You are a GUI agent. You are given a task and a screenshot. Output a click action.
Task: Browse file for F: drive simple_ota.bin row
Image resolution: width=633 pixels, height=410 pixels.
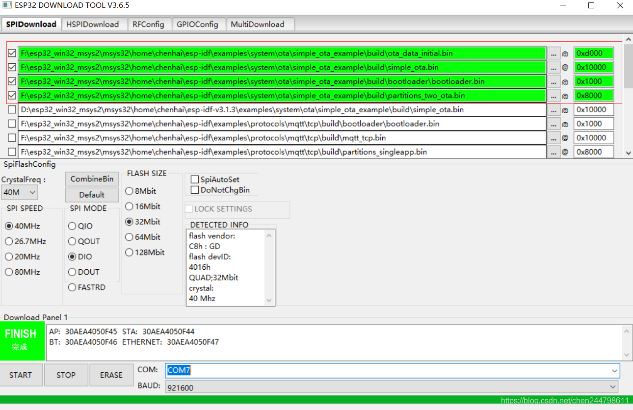(x=554, y=67)
